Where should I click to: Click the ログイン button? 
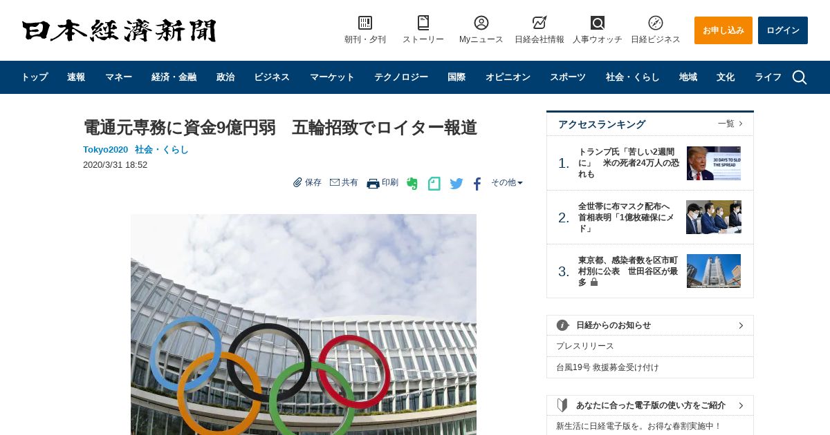[x=783, y=30]
